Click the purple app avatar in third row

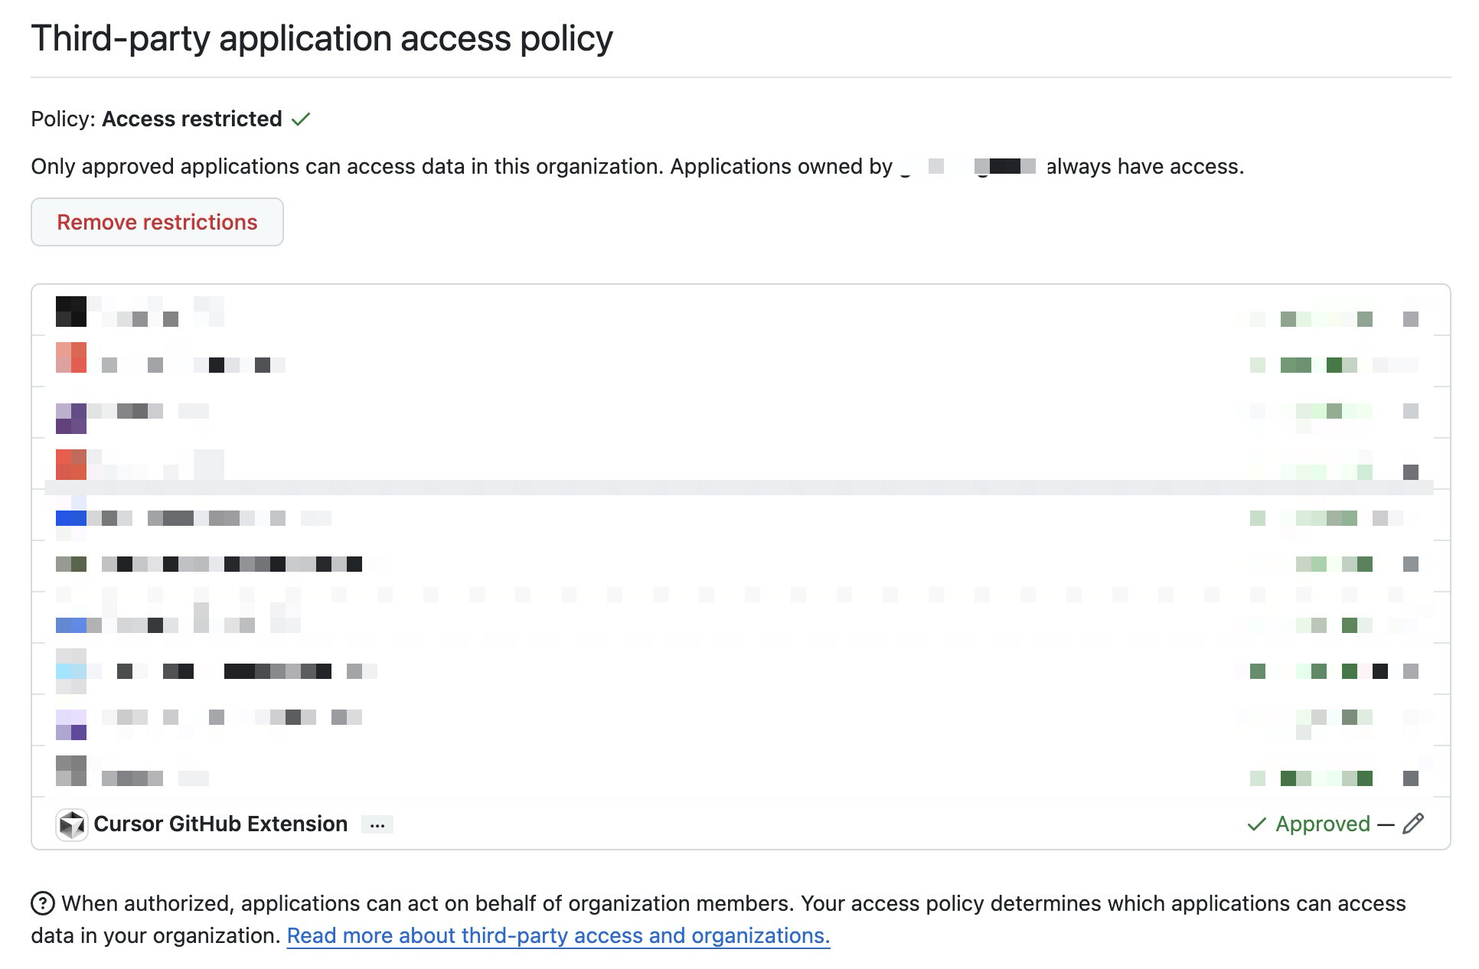pyautogui.click(x=71, y=419)
